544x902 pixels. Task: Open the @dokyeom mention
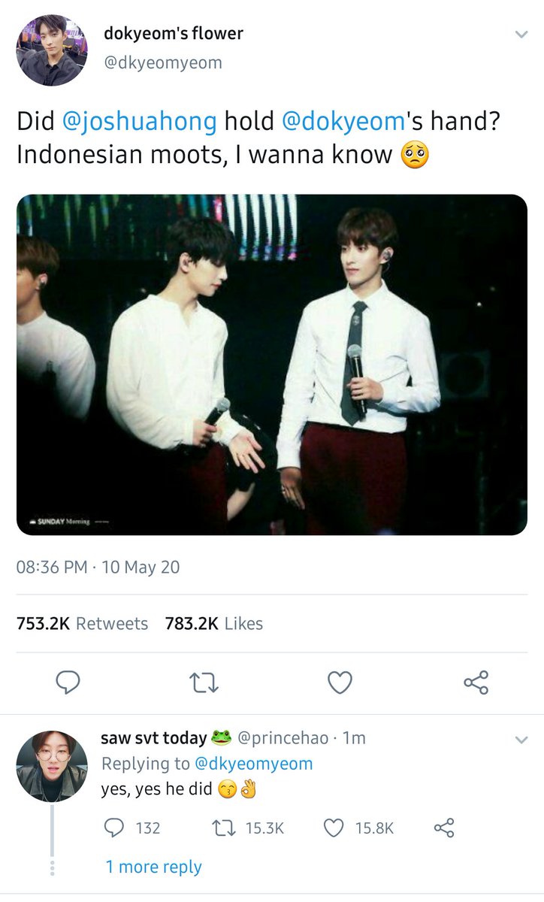(x=343, y=120)
